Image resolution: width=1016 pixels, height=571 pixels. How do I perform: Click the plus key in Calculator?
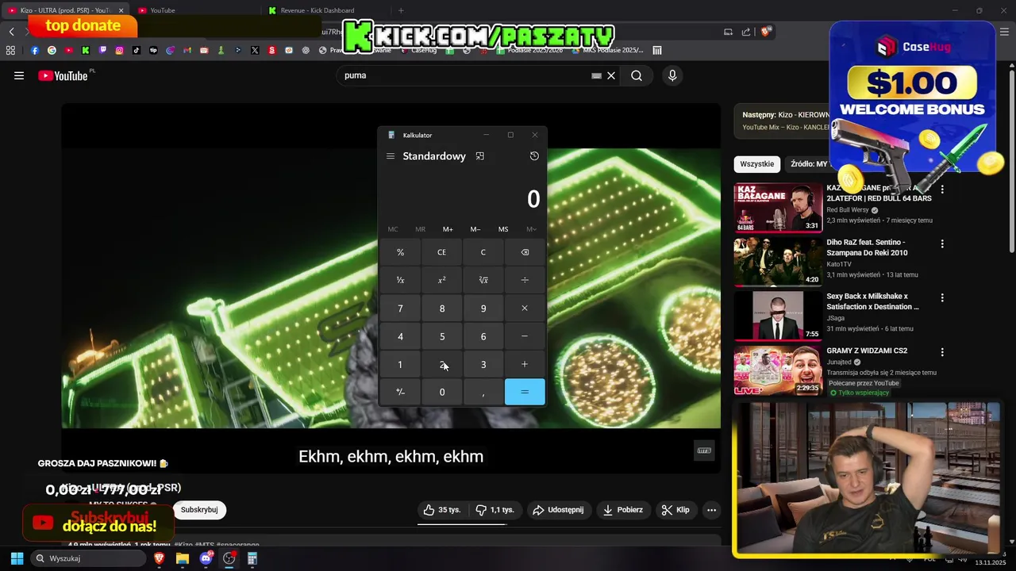click(525, 364)
